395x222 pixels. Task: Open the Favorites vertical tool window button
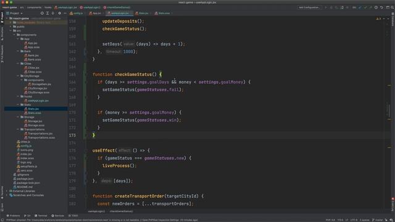(2, 192)
